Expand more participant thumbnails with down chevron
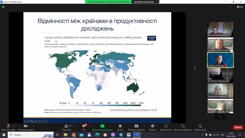 tap(220, 117)
